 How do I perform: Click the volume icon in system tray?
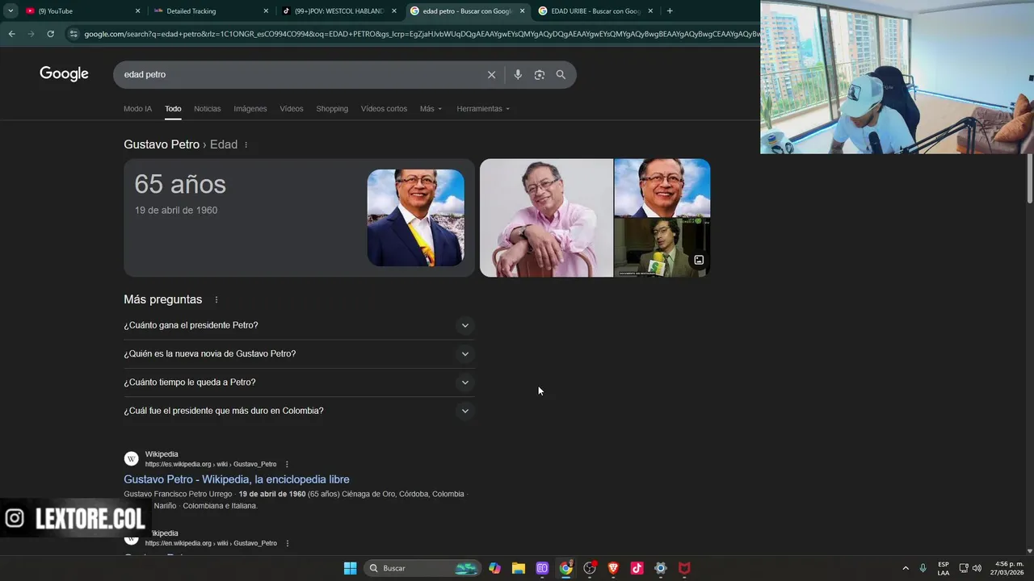click(x=977, y=568)
